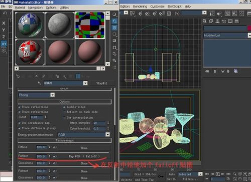
Task: Select the checkered glass material sample sphere
Action: [30, 25]
